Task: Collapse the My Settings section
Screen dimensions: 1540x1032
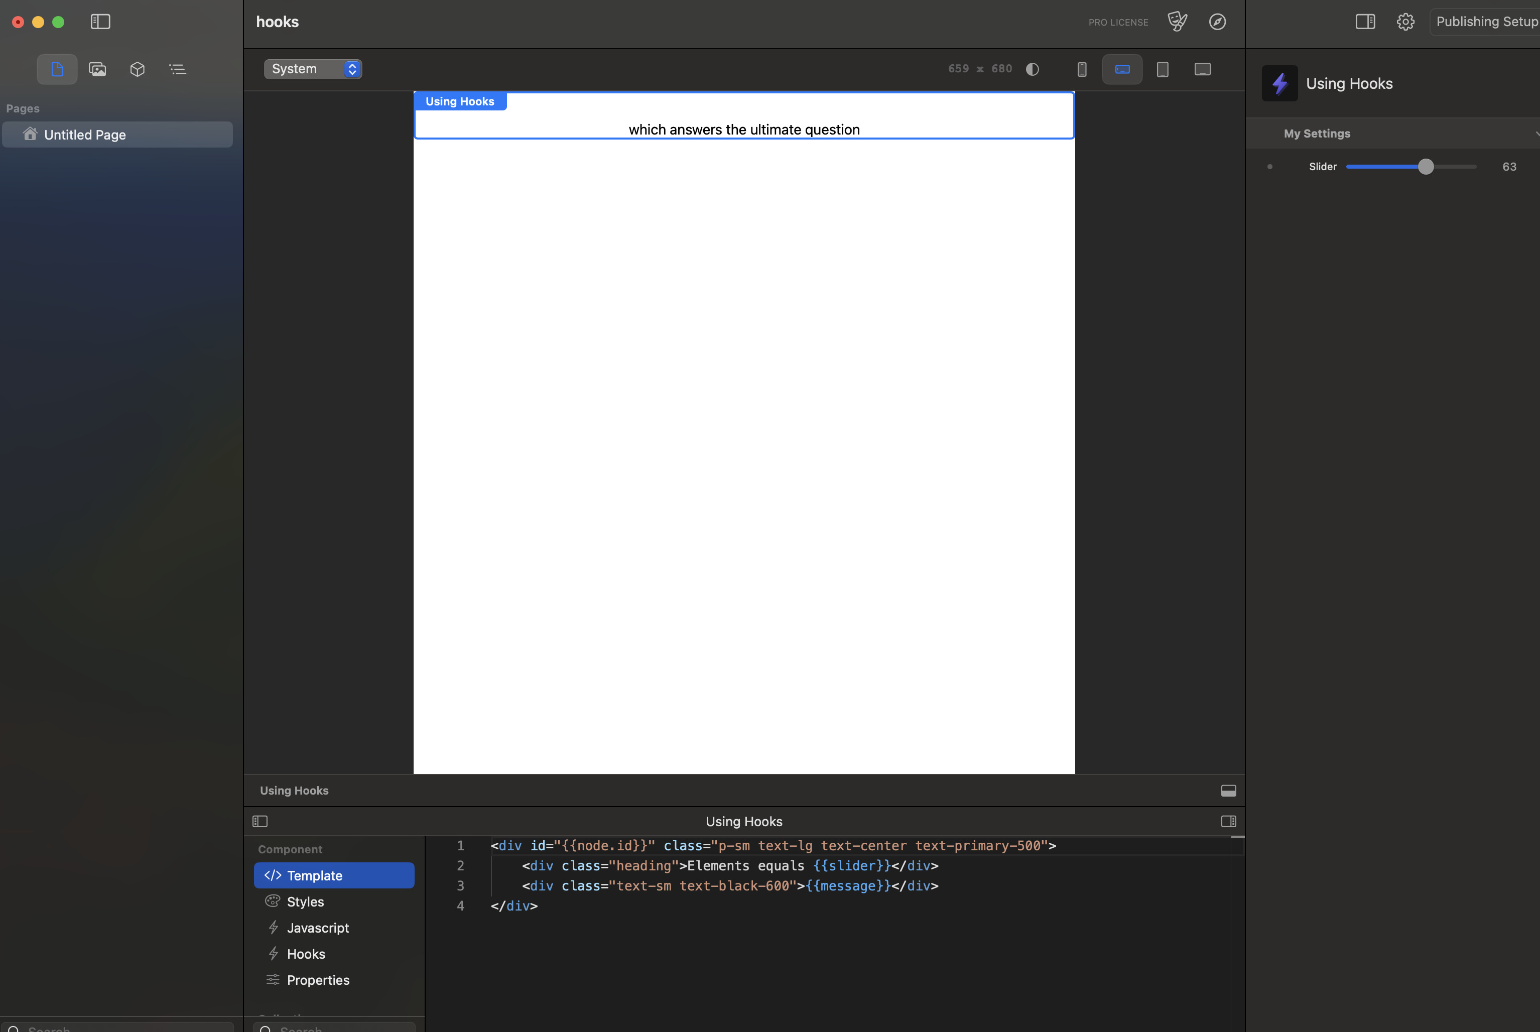Action: (x=1536, y=134)
